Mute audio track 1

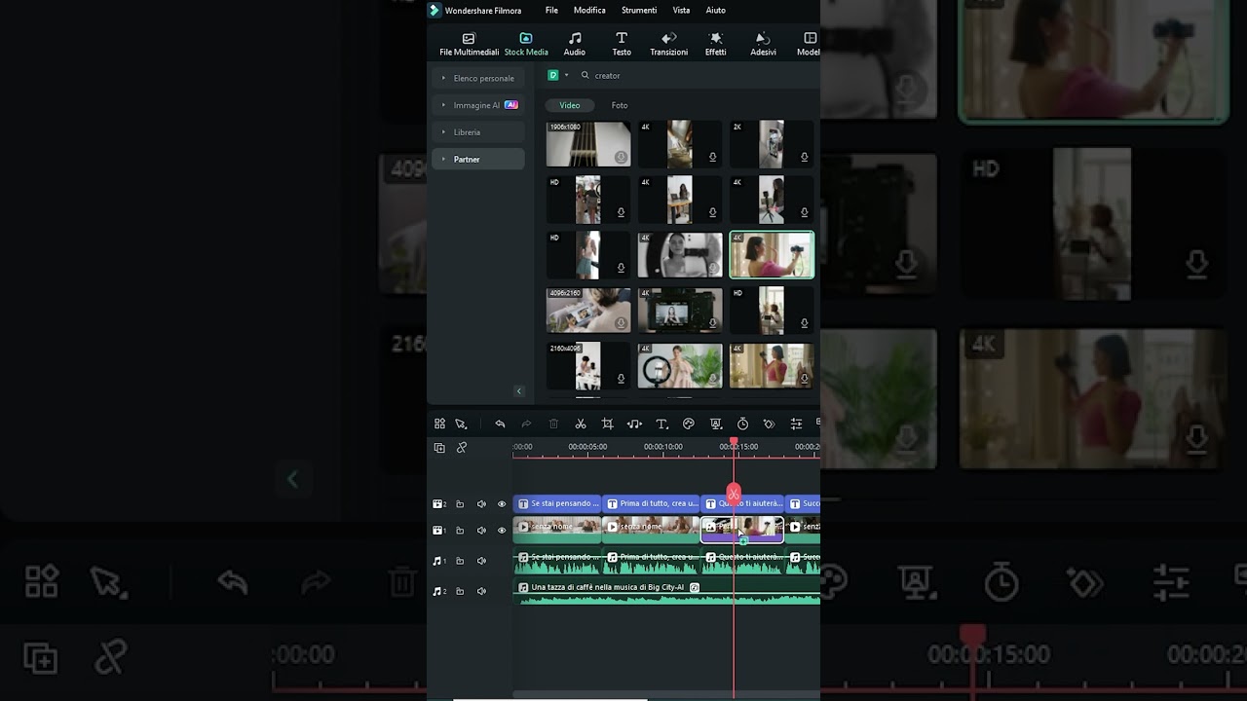pyautogui.click(x=481, y=561)
